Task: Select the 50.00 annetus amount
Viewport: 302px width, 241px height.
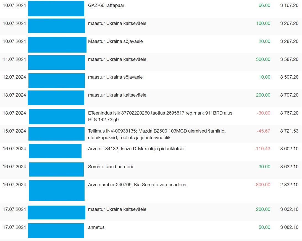Action: 264,227
